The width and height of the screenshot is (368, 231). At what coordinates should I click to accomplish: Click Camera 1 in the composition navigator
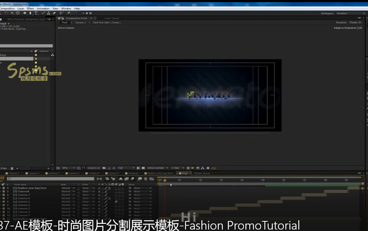[80, 23]
